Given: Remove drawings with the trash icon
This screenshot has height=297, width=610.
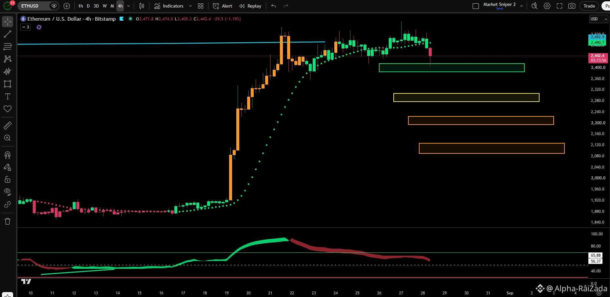Looking at the screenshot, I should [8, 221].
